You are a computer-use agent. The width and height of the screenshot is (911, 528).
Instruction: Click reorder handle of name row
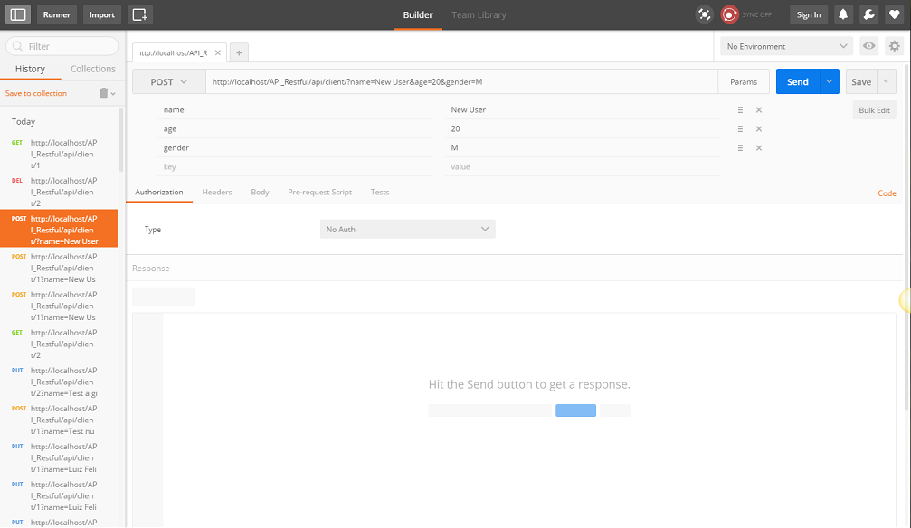tap(740, 109)
